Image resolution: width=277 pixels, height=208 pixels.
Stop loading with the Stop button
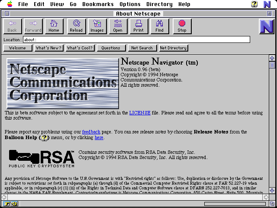[x=182, y=26]
